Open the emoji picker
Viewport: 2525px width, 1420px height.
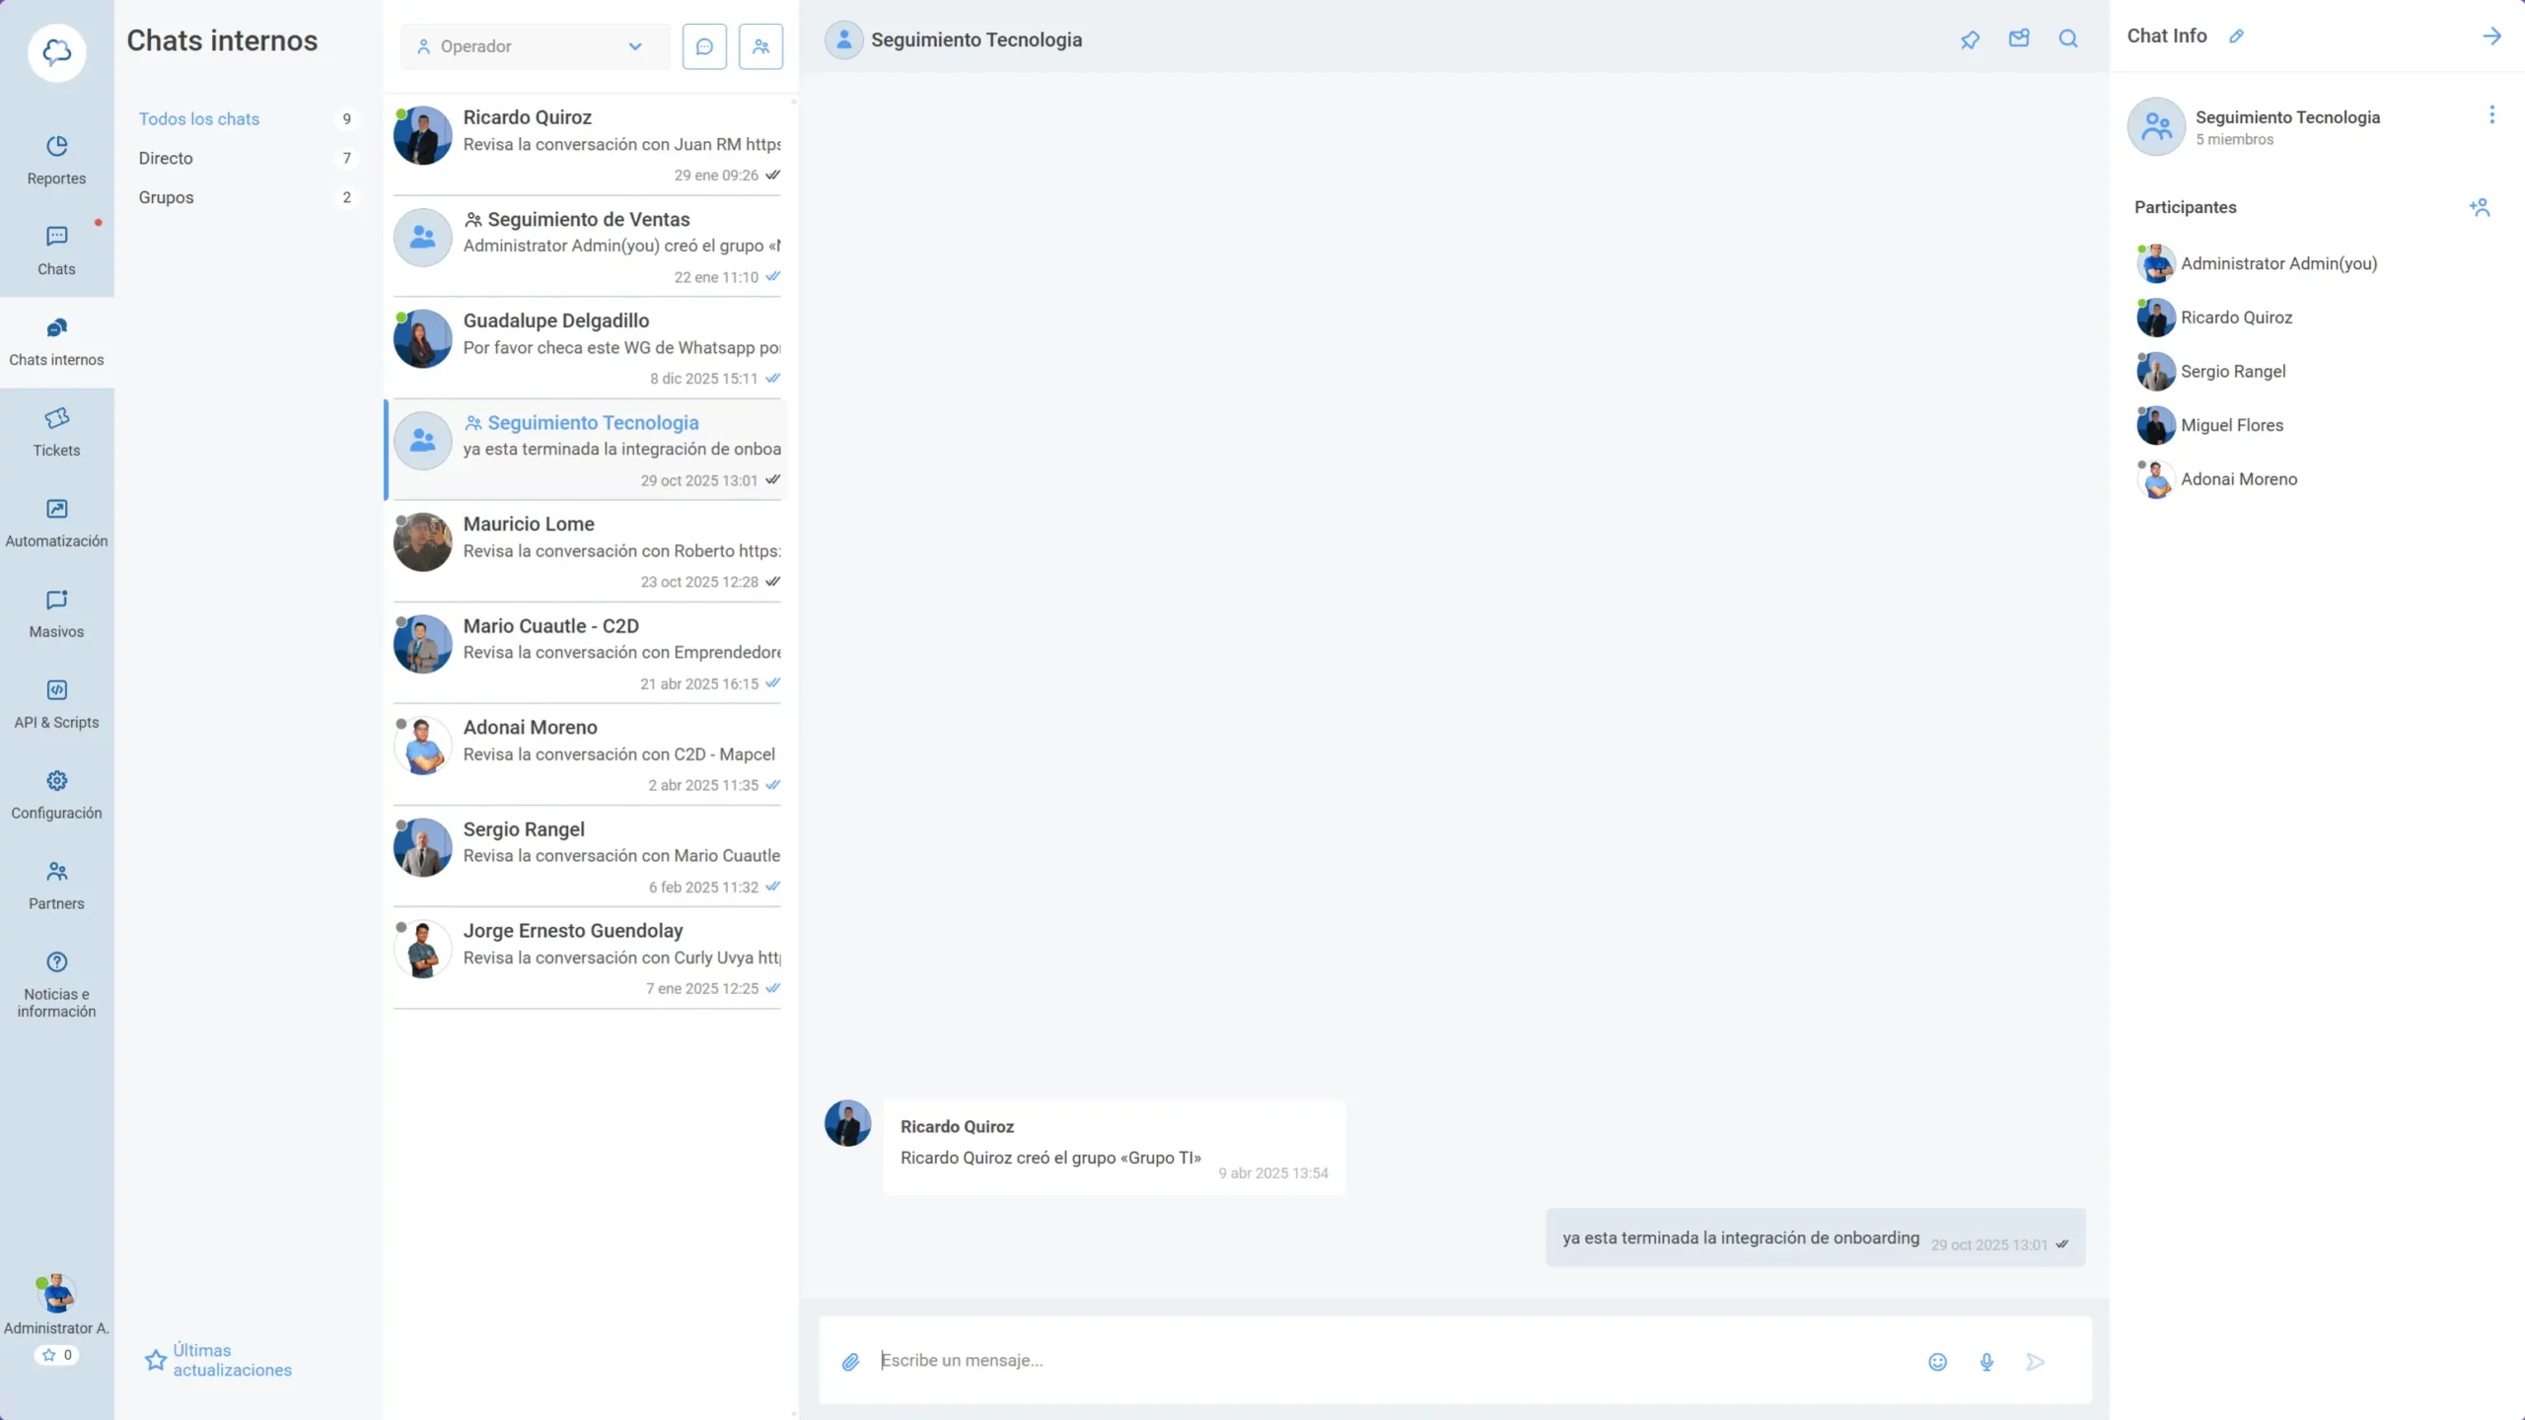click(x=1937, y=1361)
